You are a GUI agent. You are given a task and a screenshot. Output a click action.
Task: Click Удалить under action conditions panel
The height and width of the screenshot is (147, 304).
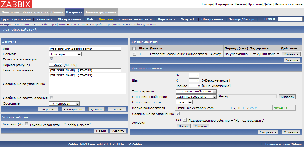118,131
